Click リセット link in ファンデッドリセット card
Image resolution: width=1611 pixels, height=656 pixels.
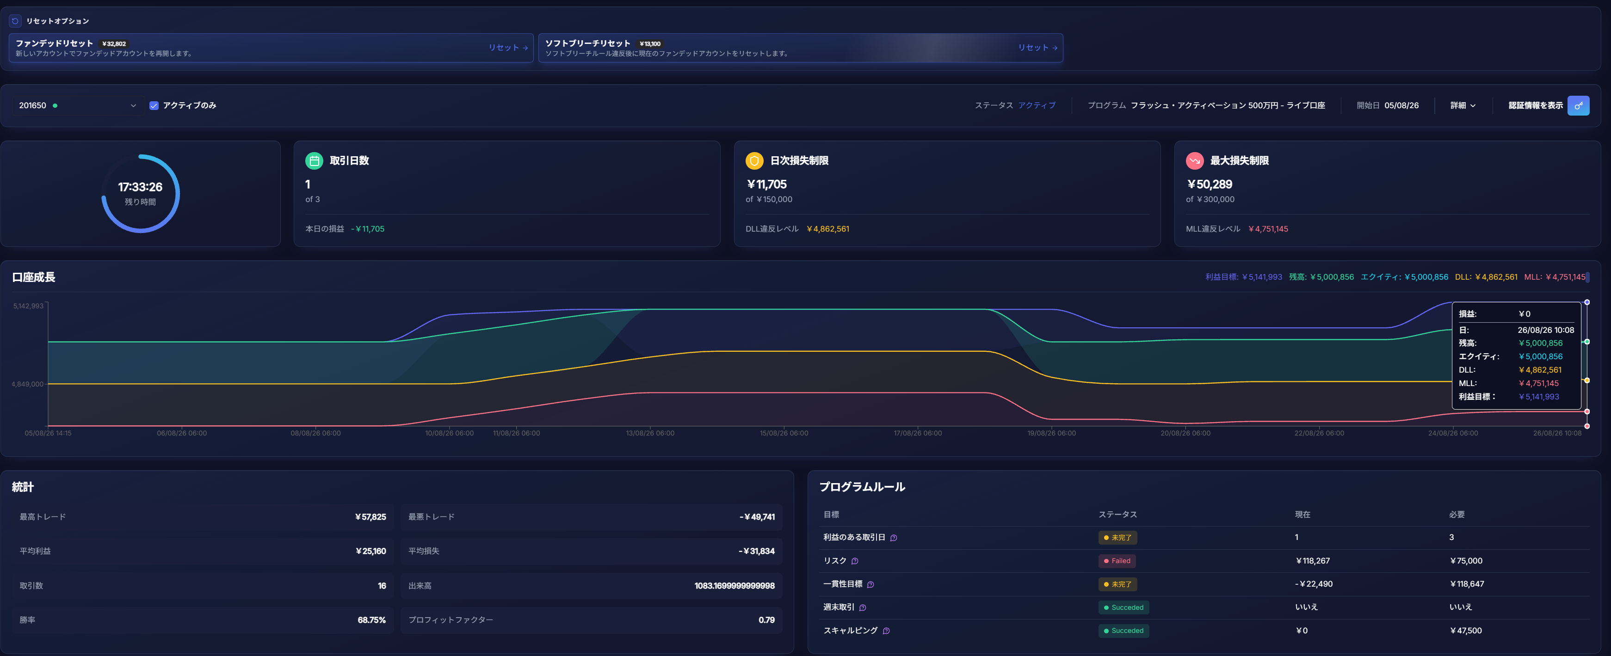[508, 48]
